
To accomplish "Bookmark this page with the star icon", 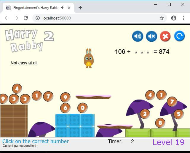I will click(x=162, y=18).
